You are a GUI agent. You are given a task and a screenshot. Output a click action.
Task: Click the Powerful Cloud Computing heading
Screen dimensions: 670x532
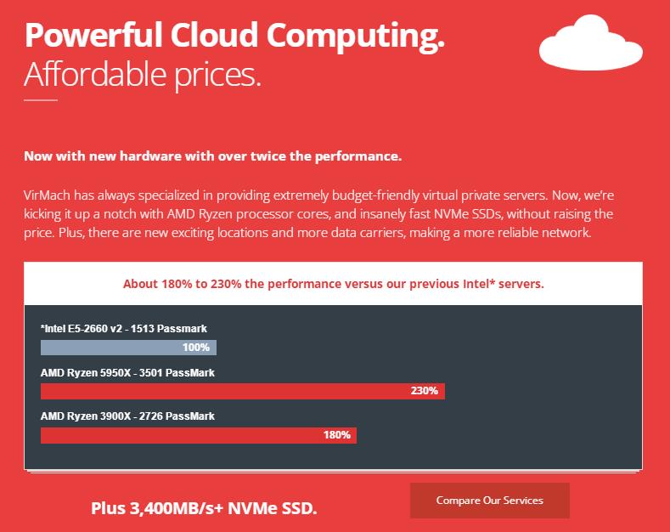tap(234, 35)
